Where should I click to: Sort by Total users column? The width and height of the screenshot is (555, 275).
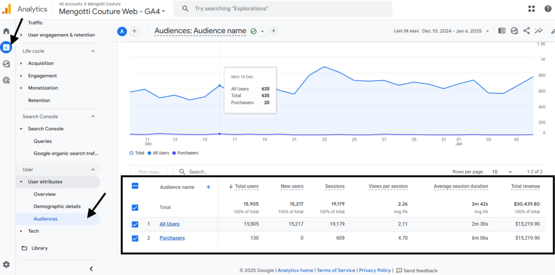[247, 187]
